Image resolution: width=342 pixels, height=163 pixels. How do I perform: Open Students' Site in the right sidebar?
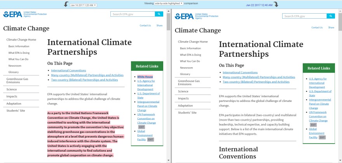click(x=187, y=112)
